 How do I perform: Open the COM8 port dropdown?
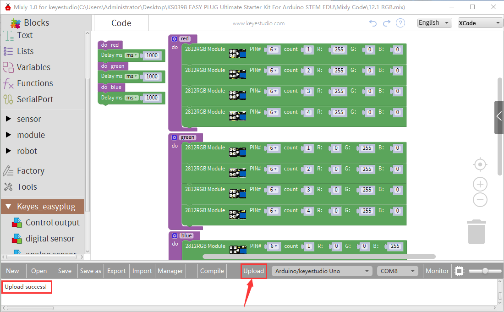pos(398,271)
